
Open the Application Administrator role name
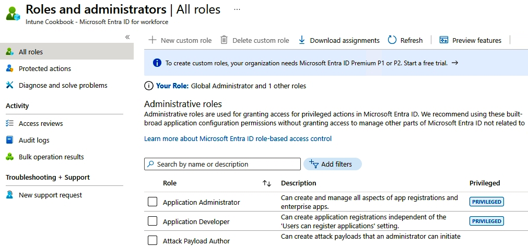(x=202, y=202)
